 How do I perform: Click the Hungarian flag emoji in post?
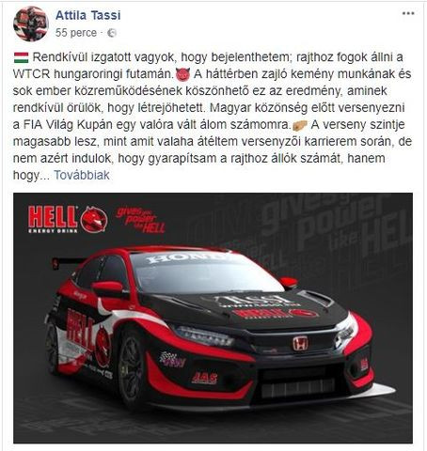(22, 57)
